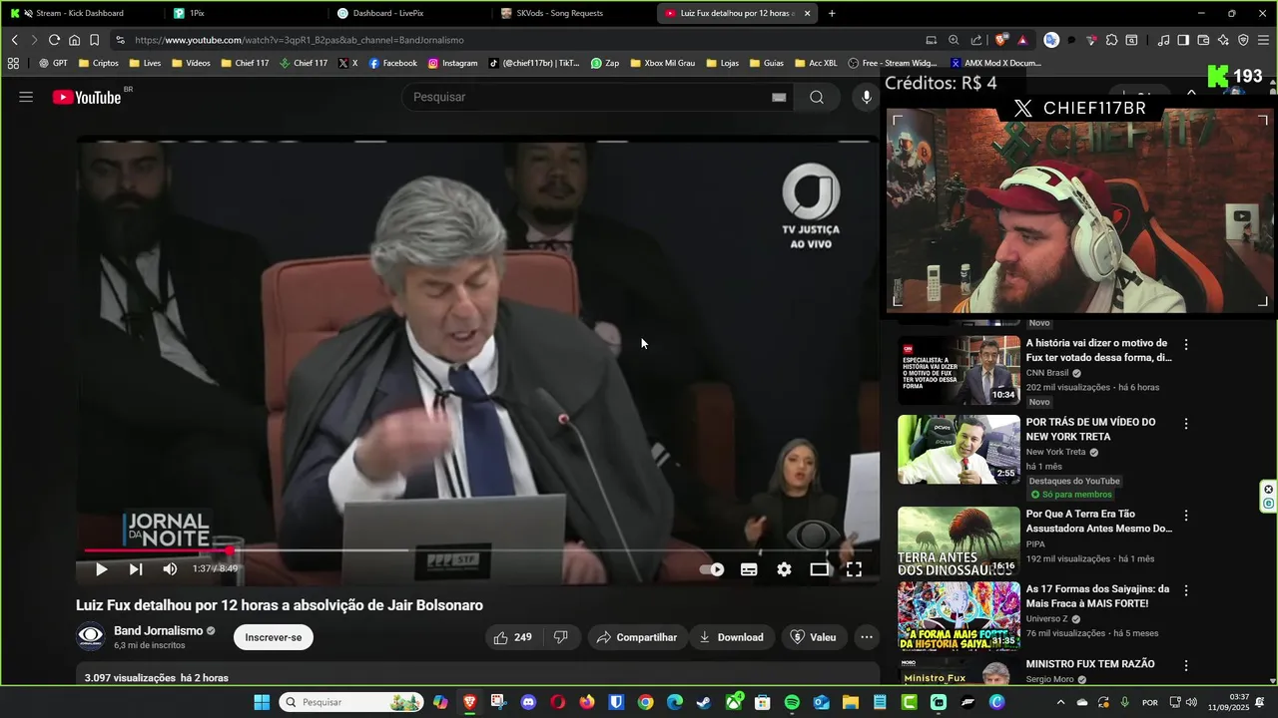Open options for the Ministro Fux Tem Razão video
Image resolution: width=1278 pixels, height=718 pixels.
[x=1186, y=665]
